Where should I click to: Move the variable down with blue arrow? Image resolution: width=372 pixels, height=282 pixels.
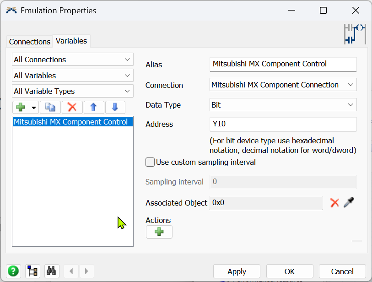[x=115, y=107]
